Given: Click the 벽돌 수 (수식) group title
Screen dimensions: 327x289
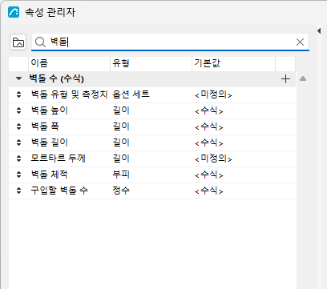Looking at the screenshot, I should [57, 78].
